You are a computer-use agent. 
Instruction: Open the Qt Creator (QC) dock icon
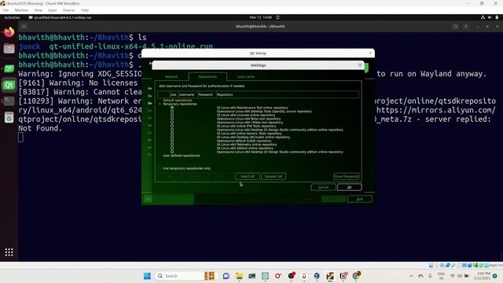[x=9, y=68]
